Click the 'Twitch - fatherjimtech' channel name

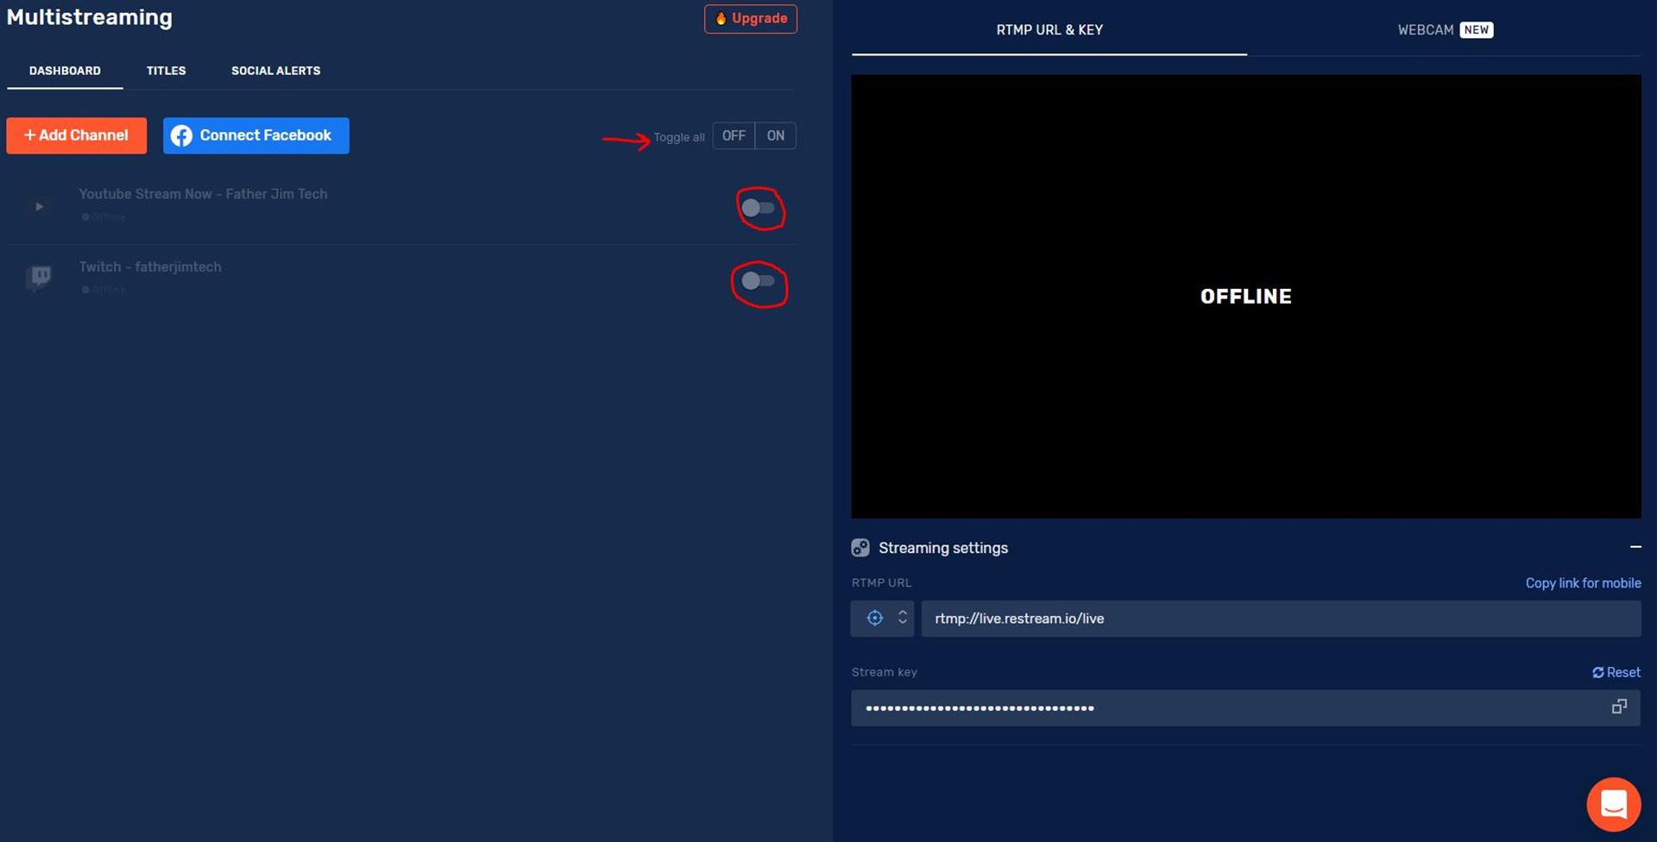coord(150,267)
